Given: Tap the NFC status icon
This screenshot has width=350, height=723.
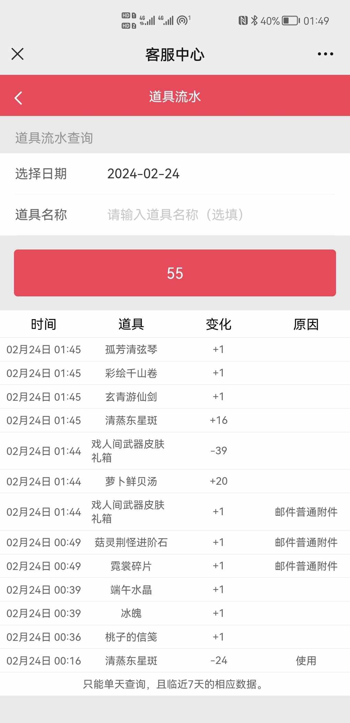Looking at the screenshot, I should pos(243,21).
